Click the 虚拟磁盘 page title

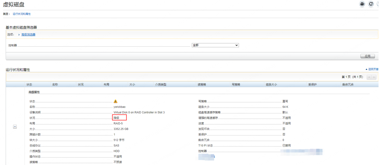[14, 4]
